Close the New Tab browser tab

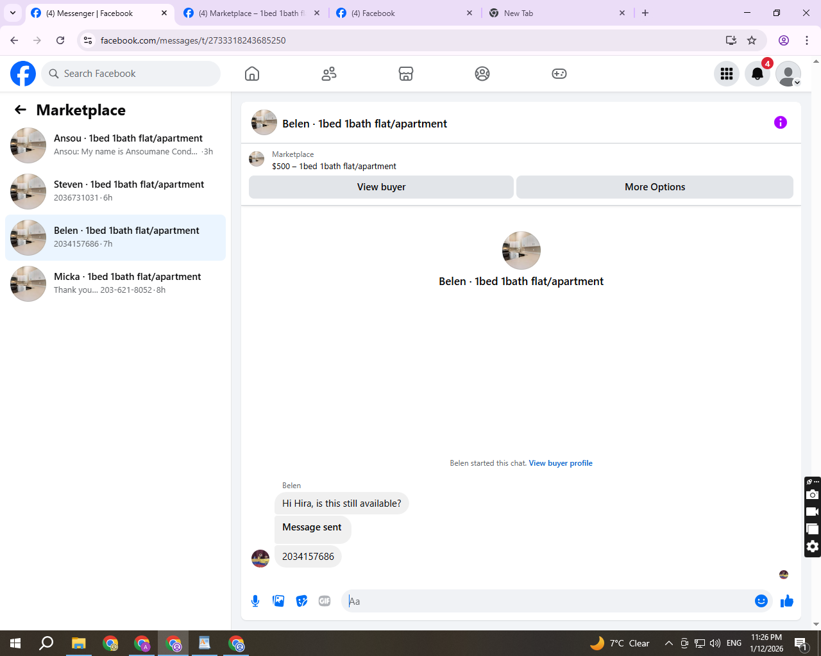pos(622,13)
